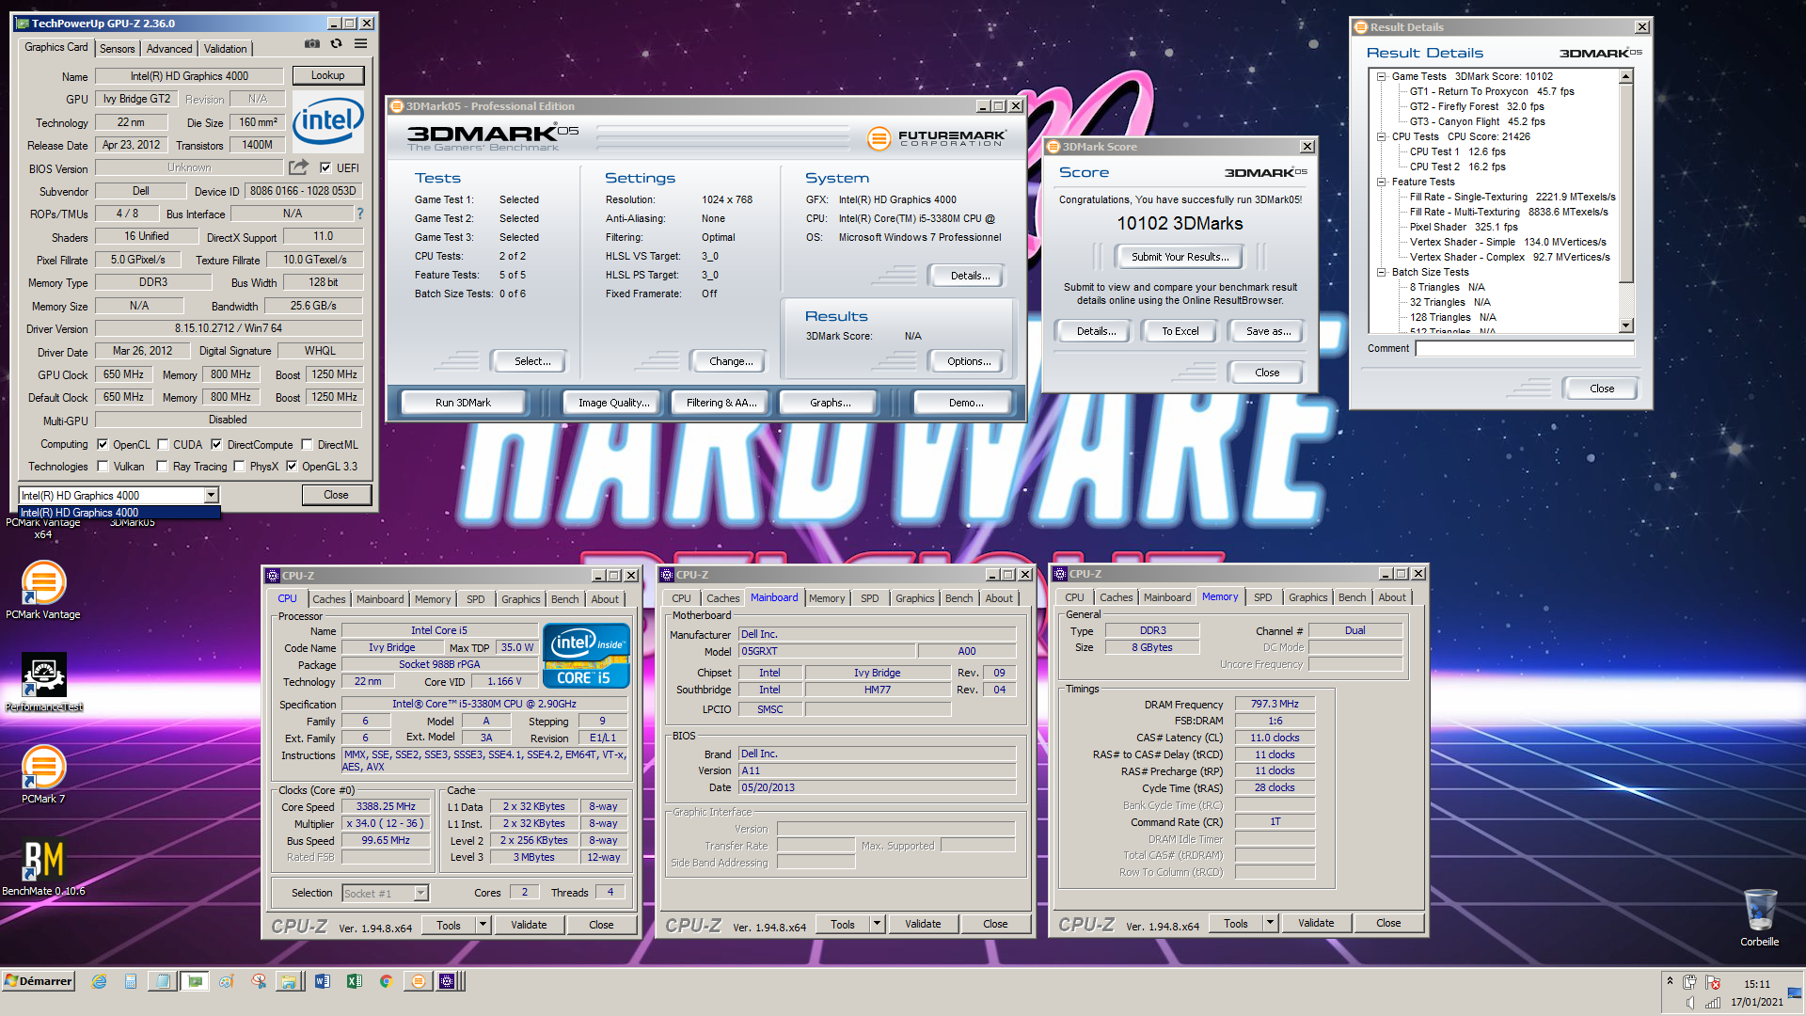This screenshot has height=1016, width=1806.
Task: Open the Corbeille recycle bin
Action: (1759, 917)
